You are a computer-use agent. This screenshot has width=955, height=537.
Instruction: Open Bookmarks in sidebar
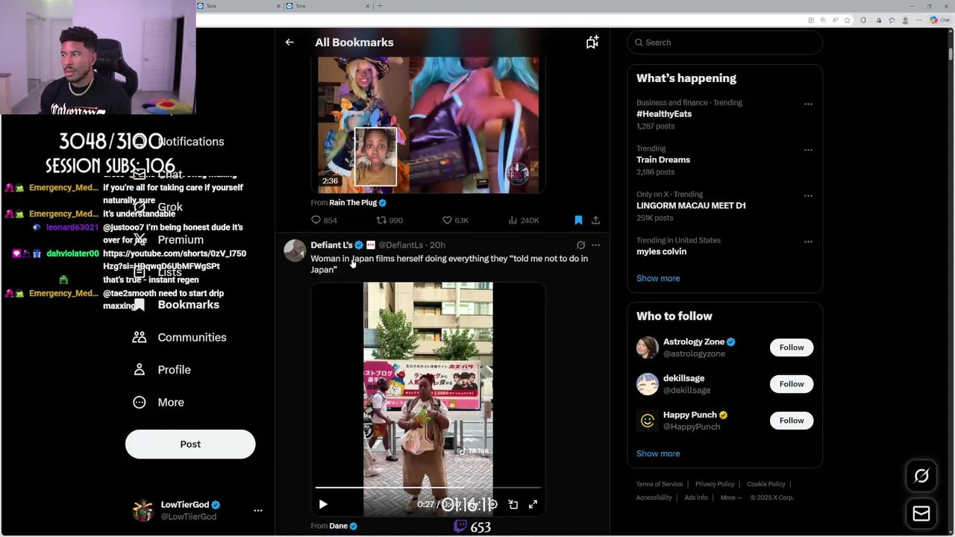click(177, 305)
